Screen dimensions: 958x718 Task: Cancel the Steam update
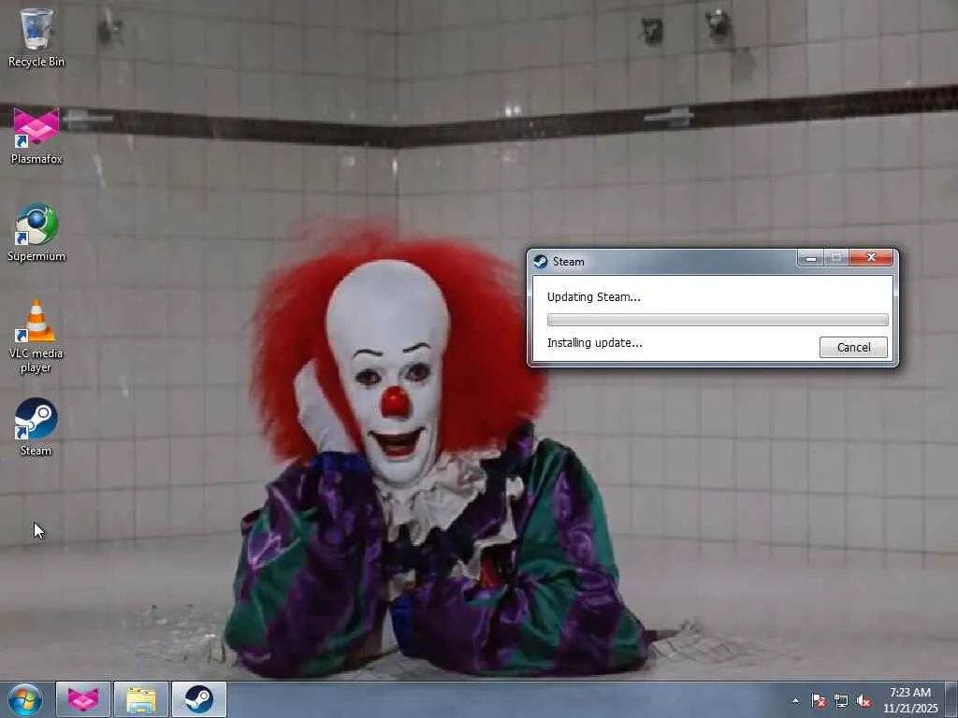(x=853, y=348)
